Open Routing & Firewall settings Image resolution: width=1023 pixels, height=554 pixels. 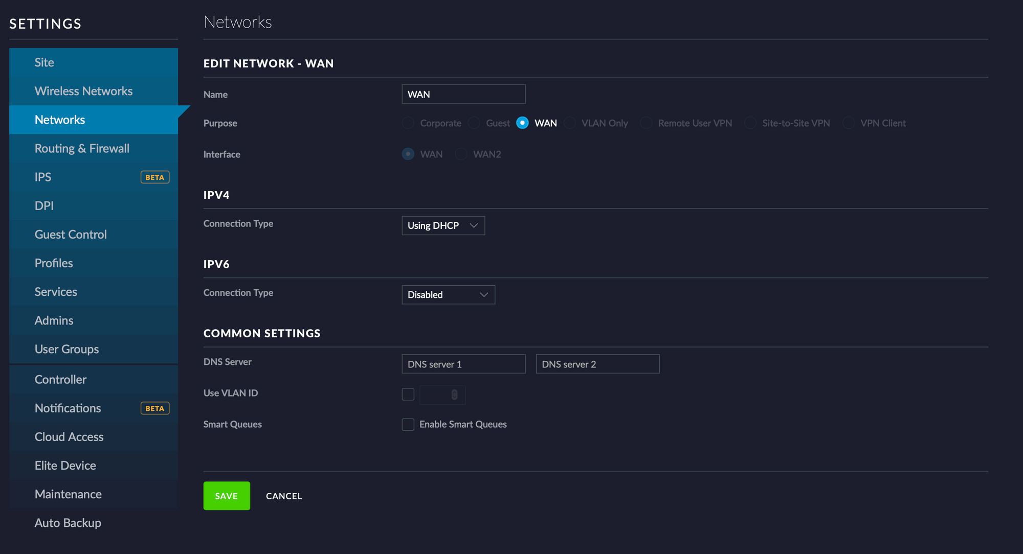point(94,148)
